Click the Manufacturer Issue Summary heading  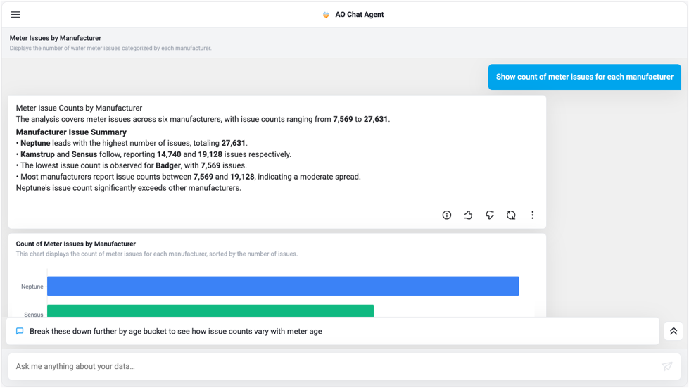click(71, 132)
